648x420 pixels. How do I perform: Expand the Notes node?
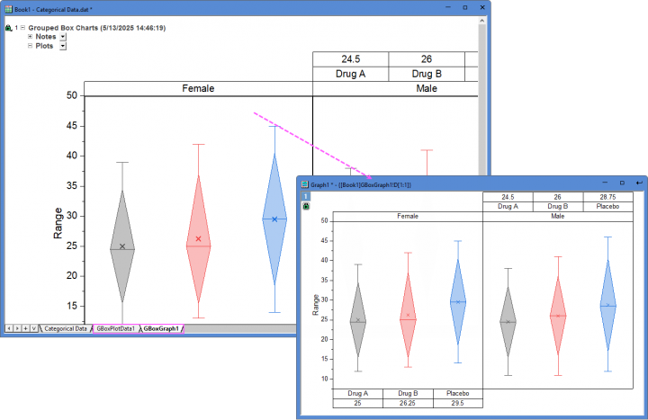30,37
